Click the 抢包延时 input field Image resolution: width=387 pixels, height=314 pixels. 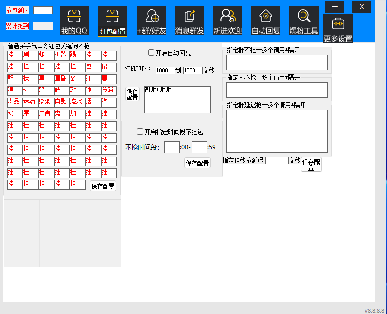click(x=43, y=10)
